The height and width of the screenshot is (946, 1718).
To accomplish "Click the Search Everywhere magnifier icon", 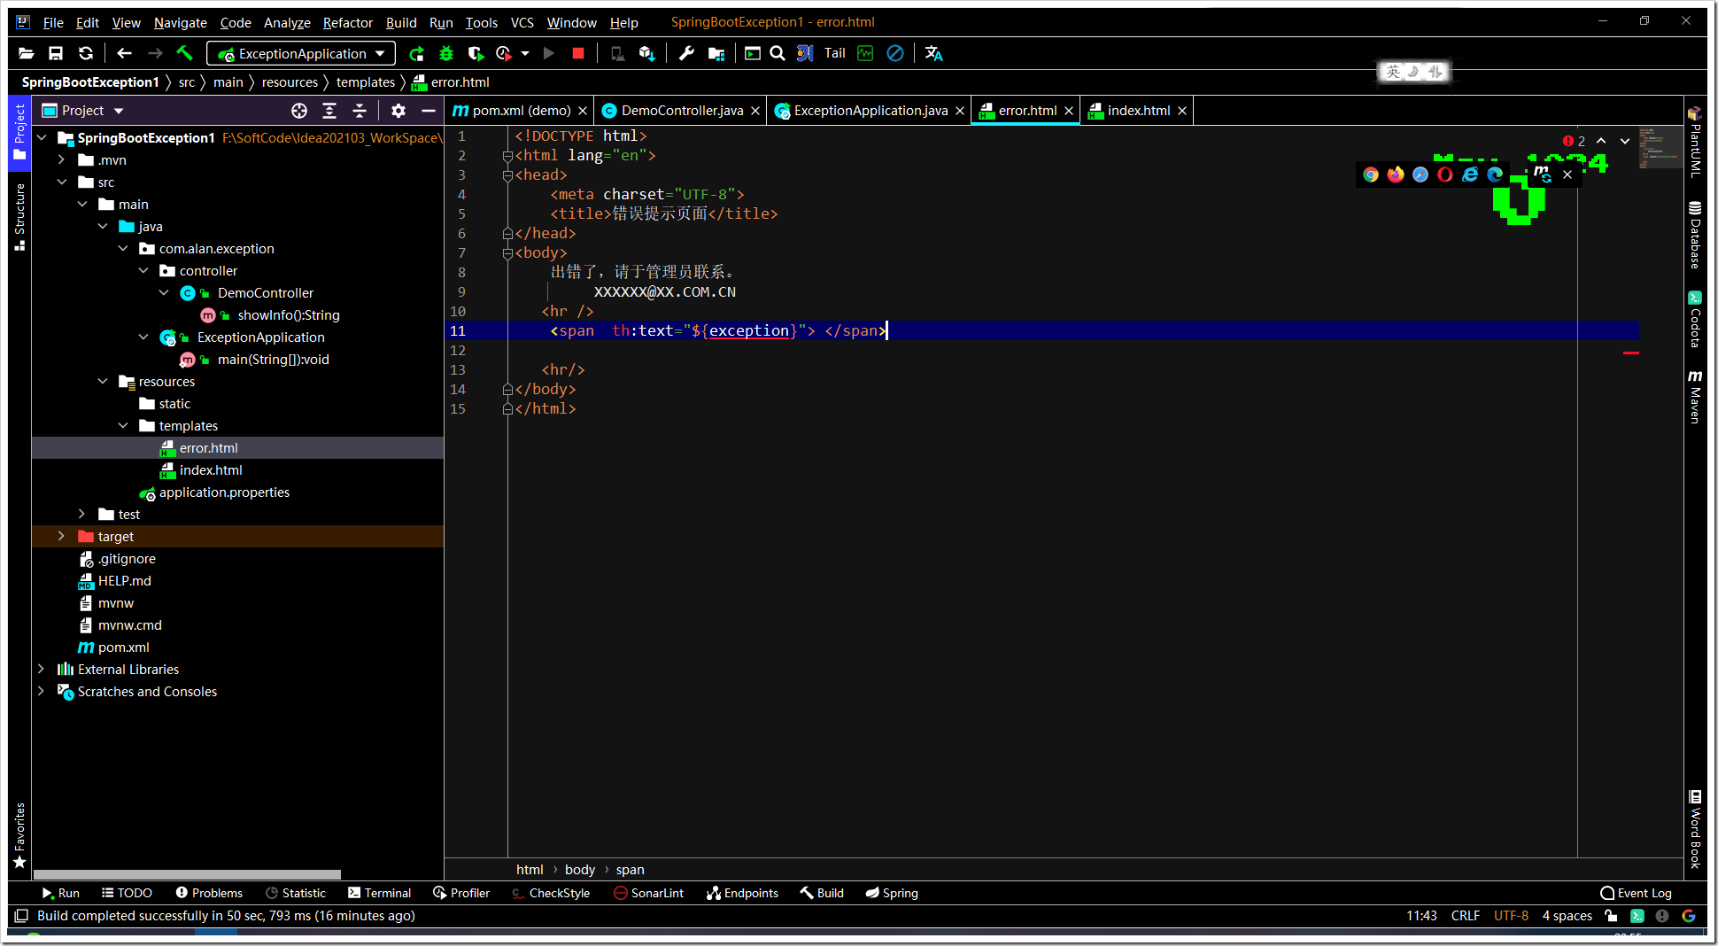I will 778,53.
